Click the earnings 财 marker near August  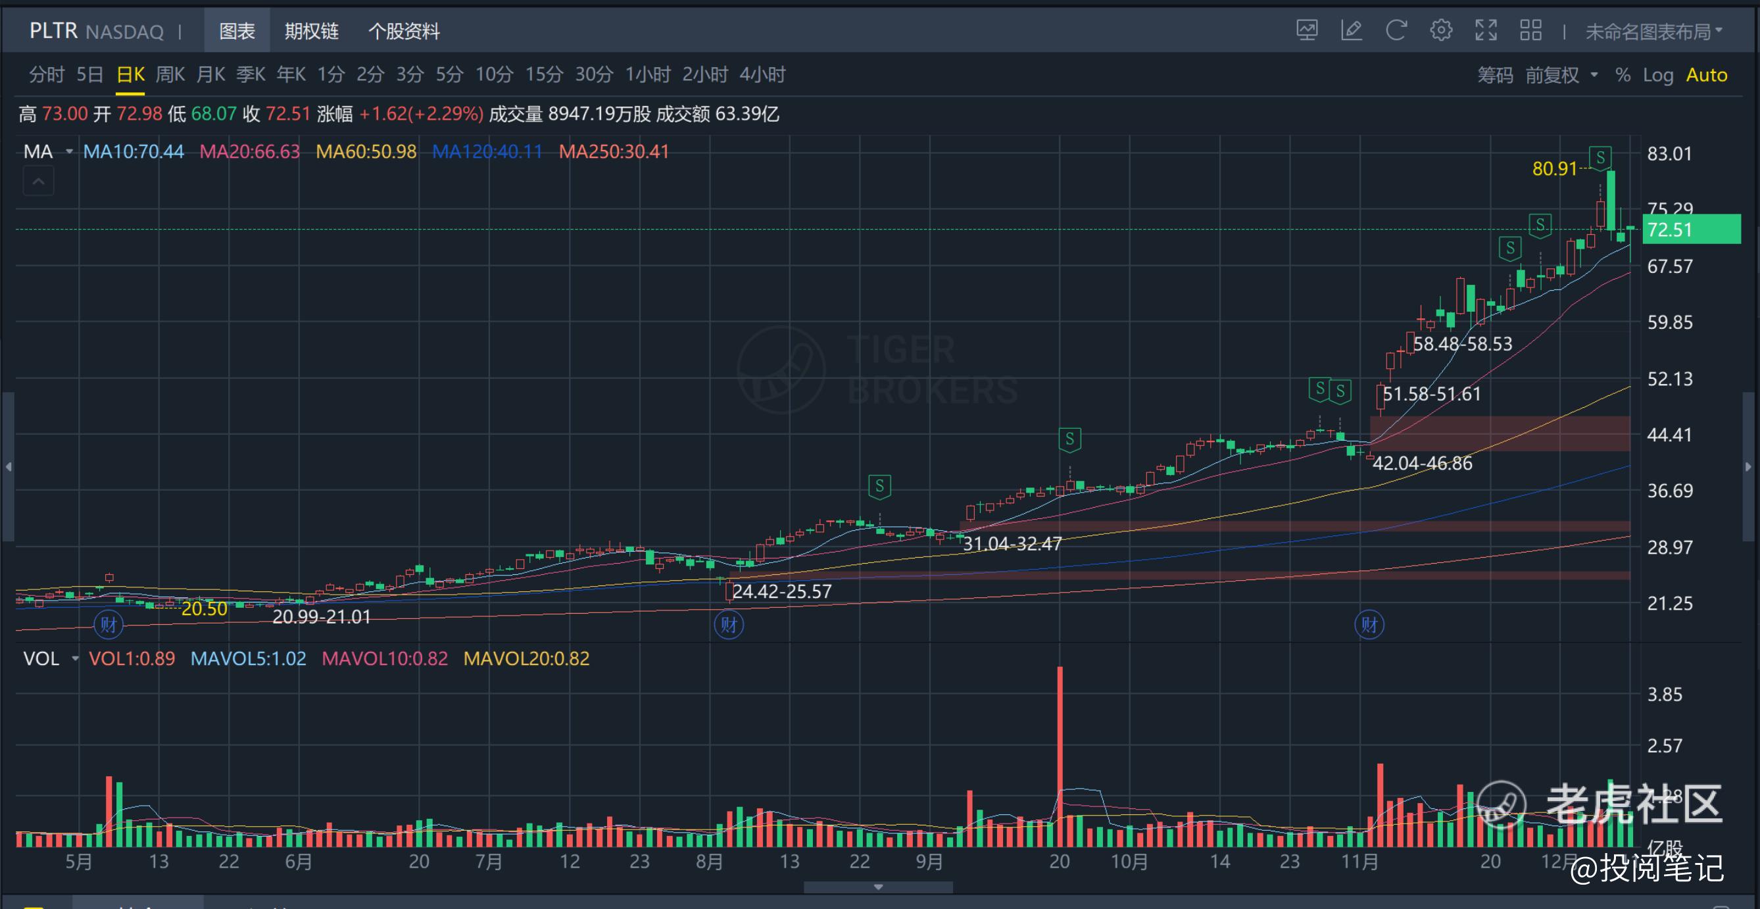click(x=728, y=624)
